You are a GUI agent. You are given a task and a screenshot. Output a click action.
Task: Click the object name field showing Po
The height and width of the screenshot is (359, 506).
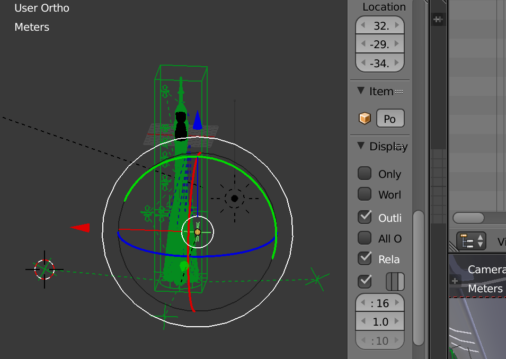pyautogui.click(x=390, y=119)
